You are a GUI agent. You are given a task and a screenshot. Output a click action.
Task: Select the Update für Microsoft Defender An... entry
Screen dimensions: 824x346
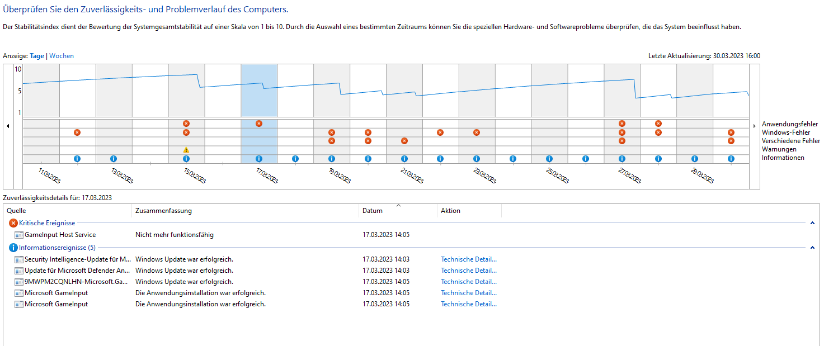tap(78, 271)
